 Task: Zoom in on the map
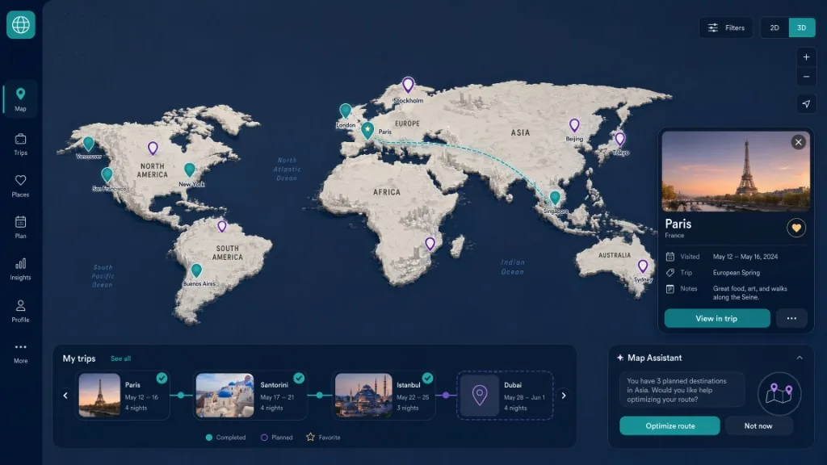point(806,57)
